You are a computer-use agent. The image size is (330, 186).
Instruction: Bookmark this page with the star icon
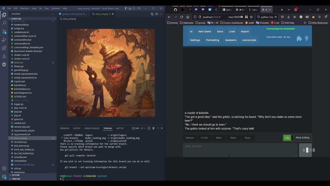(251, 17)
